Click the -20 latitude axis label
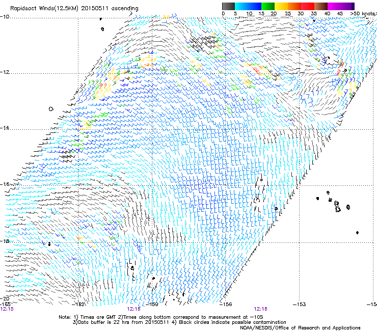The width and height of the screenshot is (377, 331). coord(5,298)
